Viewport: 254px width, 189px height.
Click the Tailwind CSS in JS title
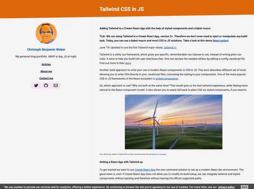click(x=121, y=9)
